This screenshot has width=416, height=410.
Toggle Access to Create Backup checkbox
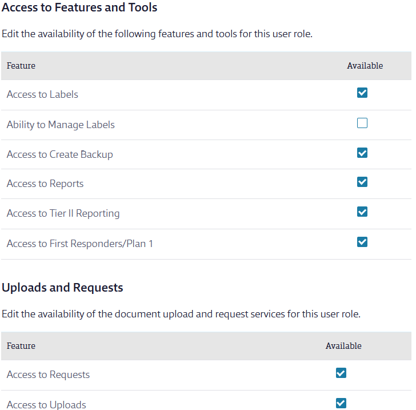click(x=362, y=153)
